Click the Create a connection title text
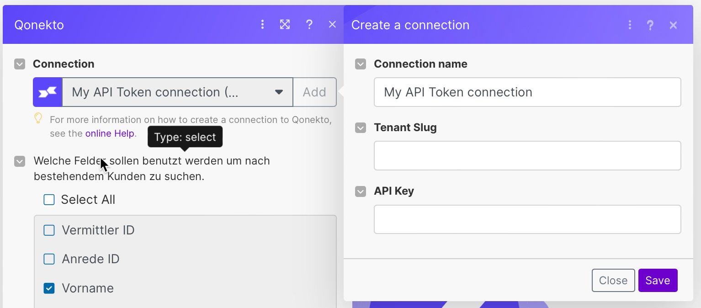The width and height of the screenshot is (701, 308). click(410, 25)
